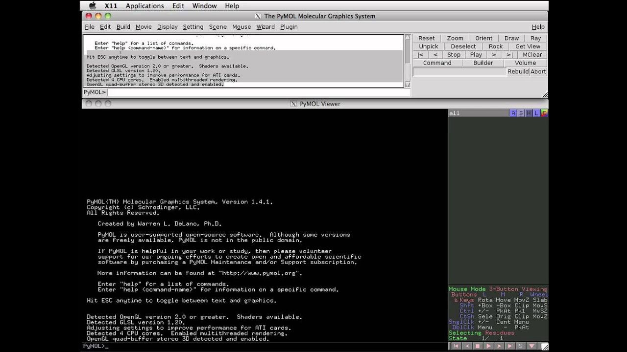Click viewer stop square icon
The image size is (627, 352).
coord(478,346)
